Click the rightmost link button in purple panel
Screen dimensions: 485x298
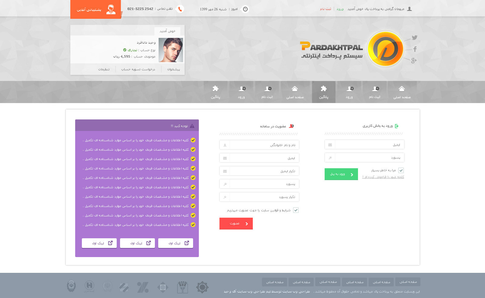pos(176,243)
